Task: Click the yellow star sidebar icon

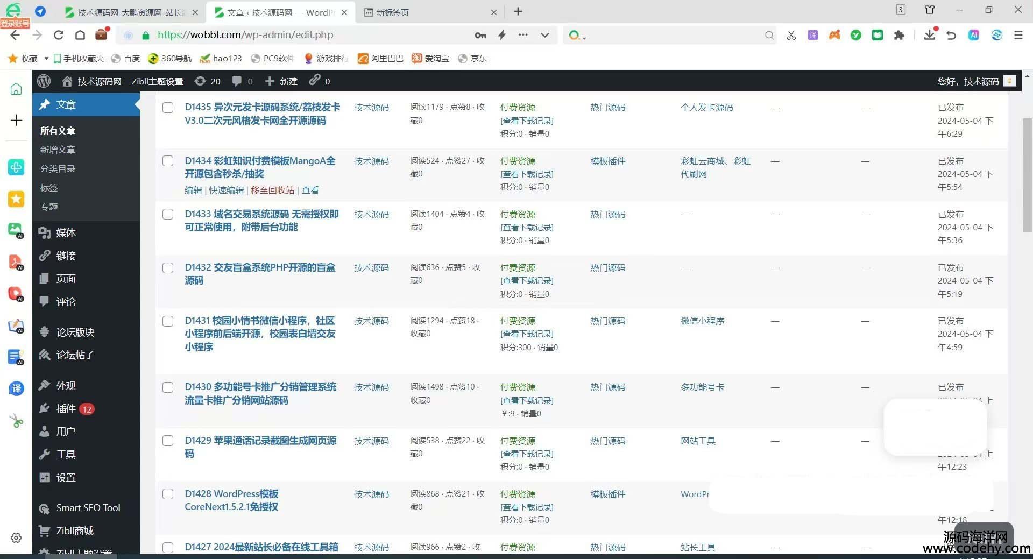Action: [x=16, y=199]
